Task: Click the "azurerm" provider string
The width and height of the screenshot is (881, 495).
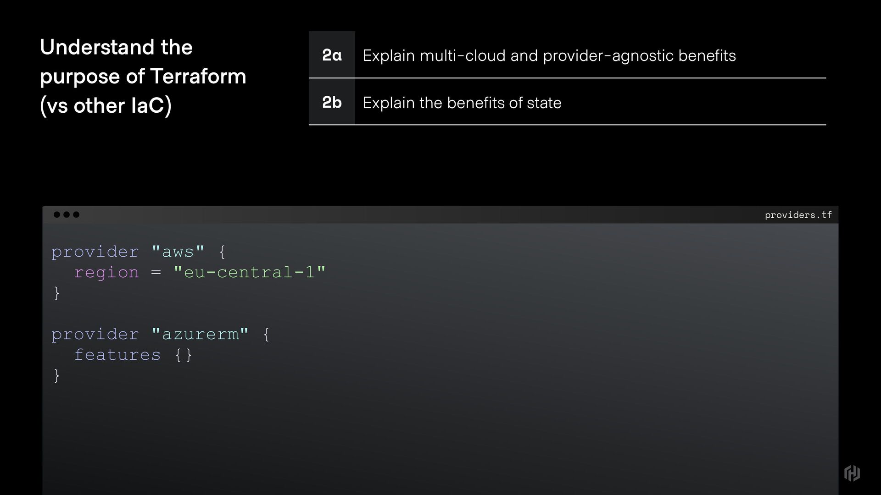Action: 200,334
